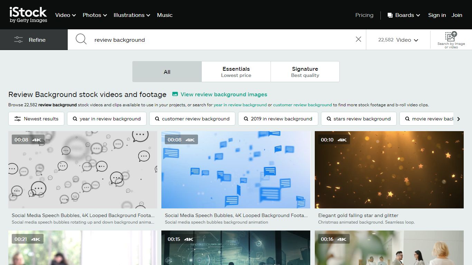Screen dimensions: 472x265
Task: Click search icon in 2019 in review chip
Action: coord(246,119)
